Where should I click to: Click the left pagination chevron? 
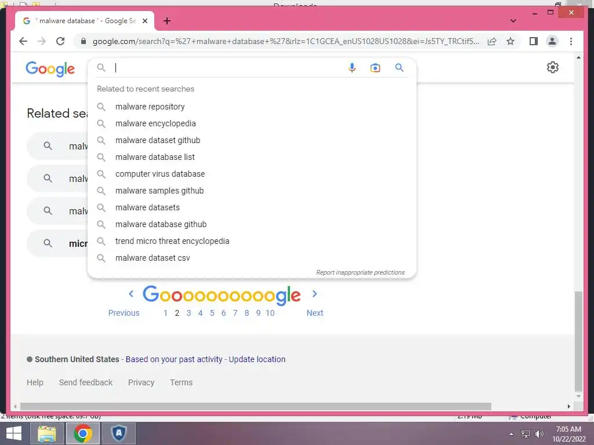click(x=131, y=294)
